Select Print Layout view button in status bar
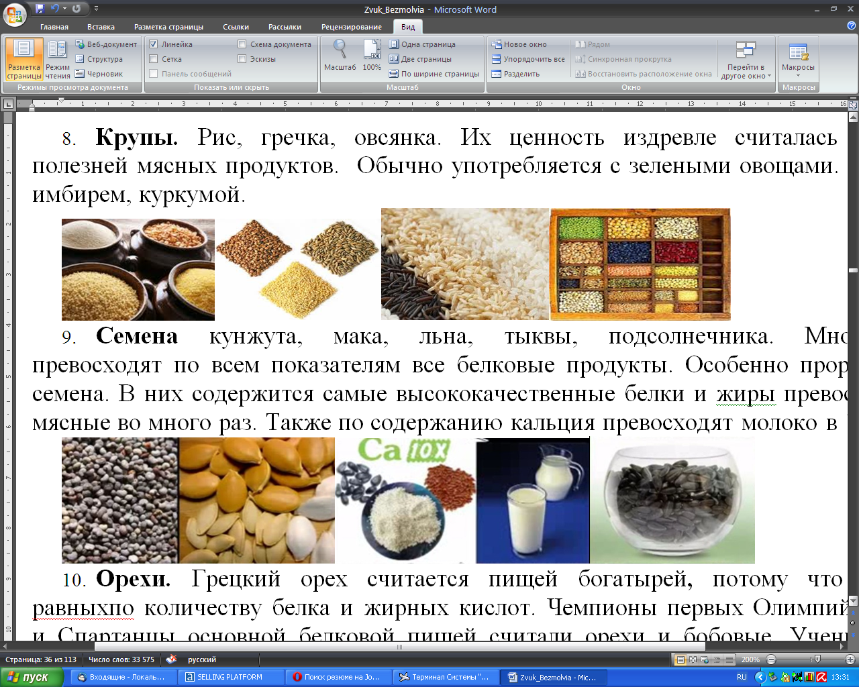 pyautogui.click(x=680, y=659)
